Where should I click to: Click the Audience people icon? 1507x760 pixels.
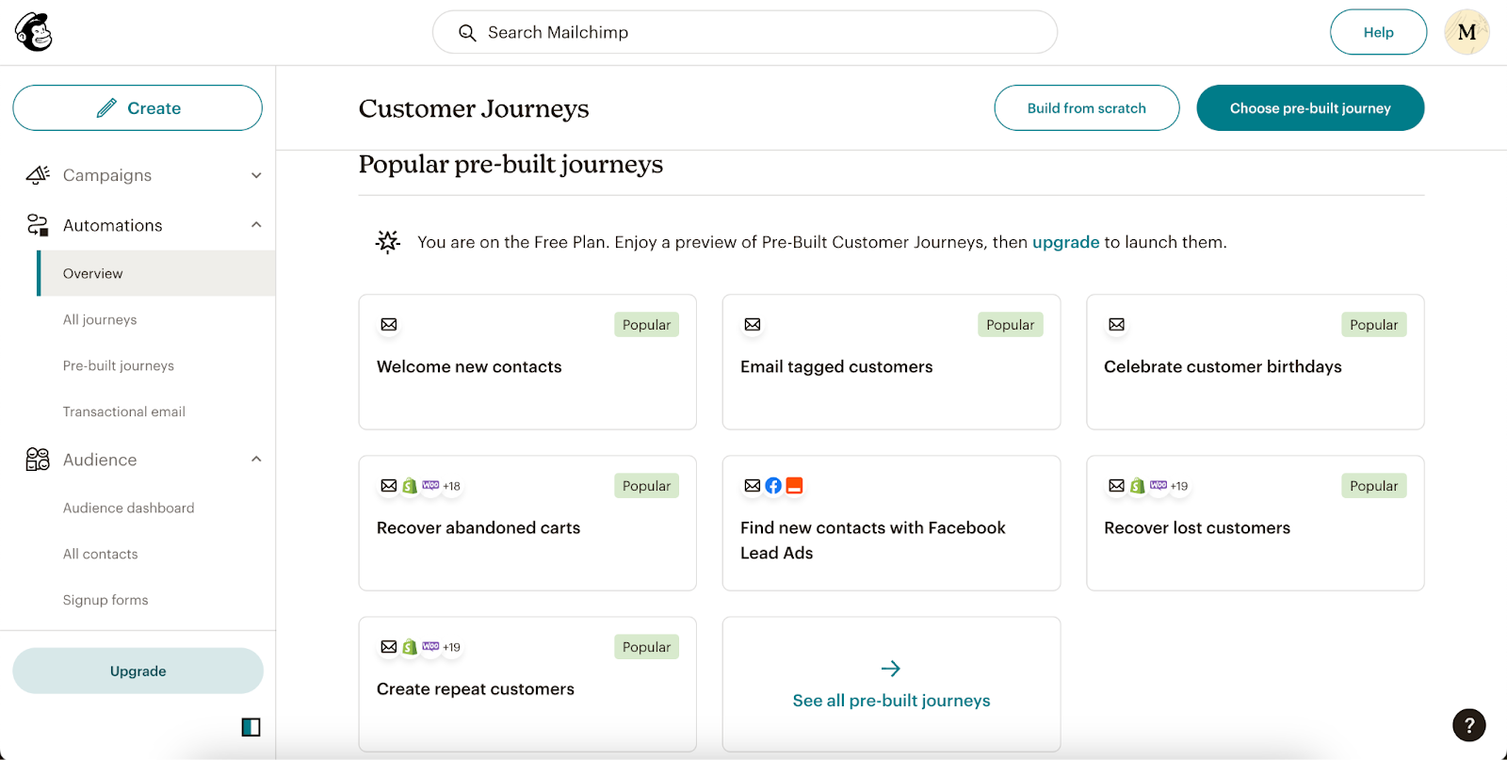(x=38, y=460)
